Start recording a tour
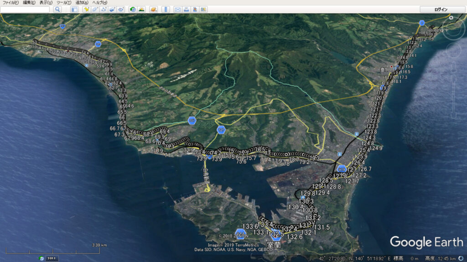This screenshot has width=467, height=262. pos(121,9)
